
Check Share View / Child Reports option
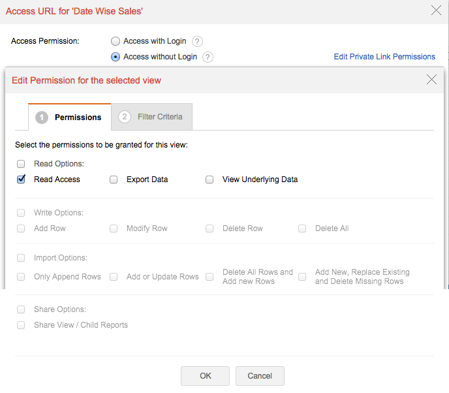[x=22, y=325]
